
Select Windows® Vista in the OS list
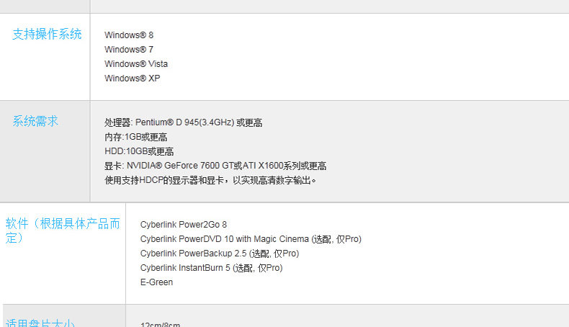click(136, 64)
